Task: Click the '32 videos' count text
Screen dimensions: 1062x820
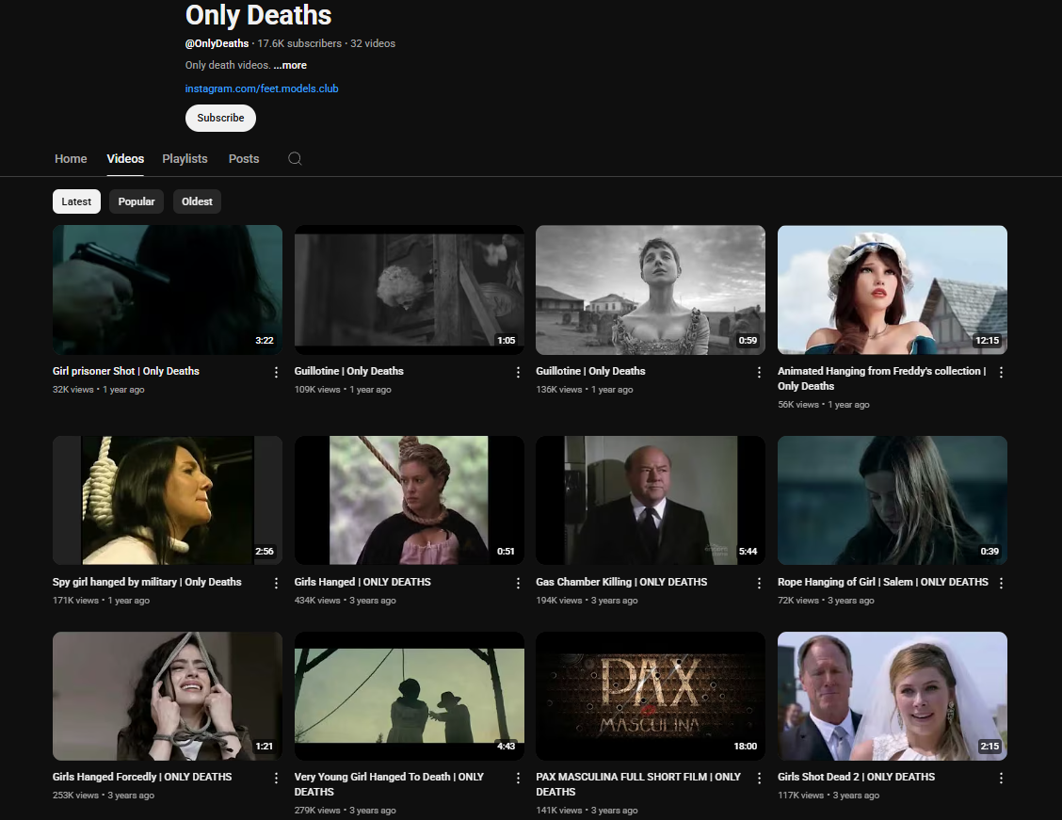Action: click(x=373, y=43)
